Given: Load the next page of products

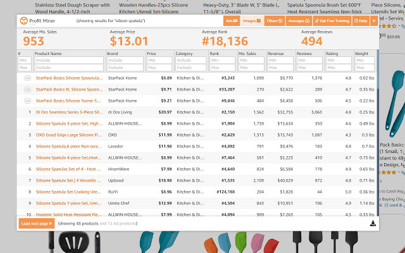Looking at the screenshot, I should click(x=37, y=223).
